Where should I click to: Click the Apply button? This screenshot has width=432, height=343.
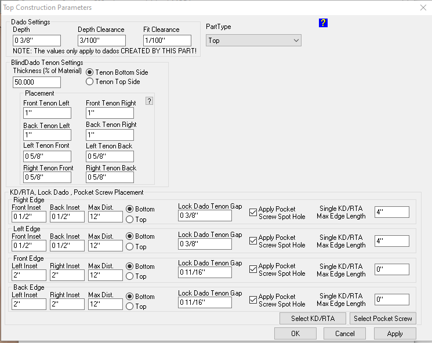(395, 333)
